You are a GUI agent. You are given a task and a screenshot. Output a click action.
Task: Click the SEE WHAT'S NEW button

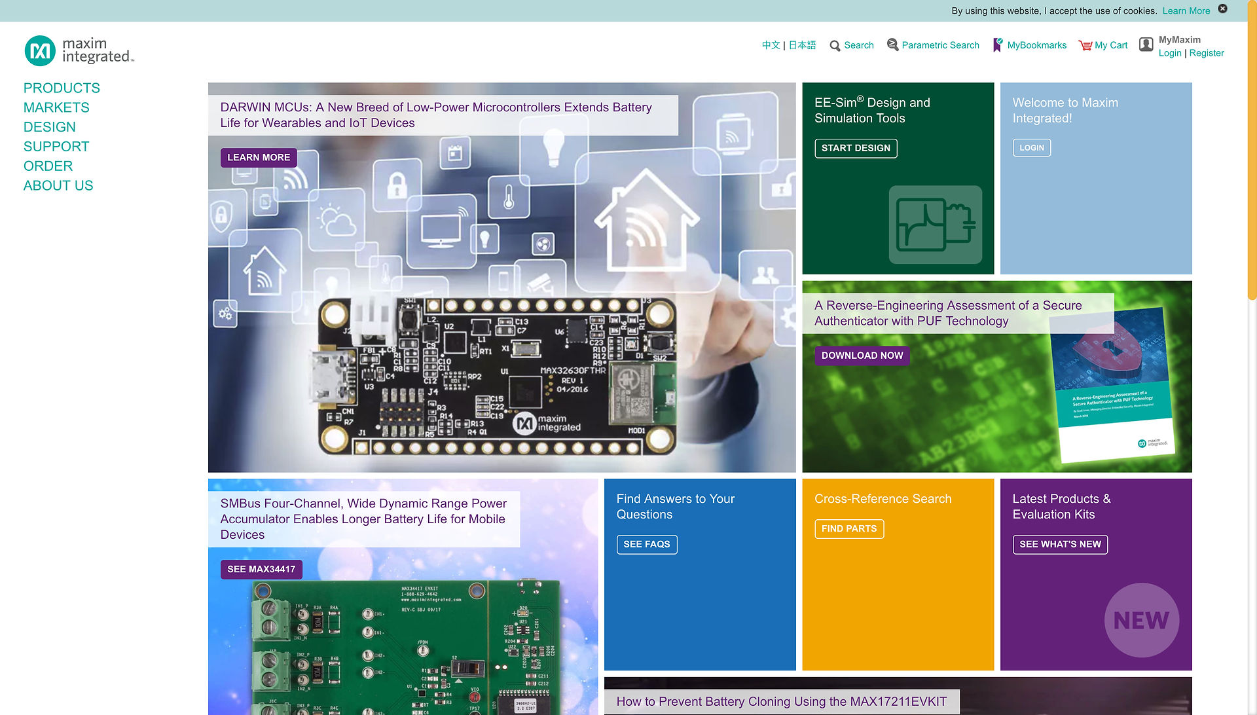1061,545
